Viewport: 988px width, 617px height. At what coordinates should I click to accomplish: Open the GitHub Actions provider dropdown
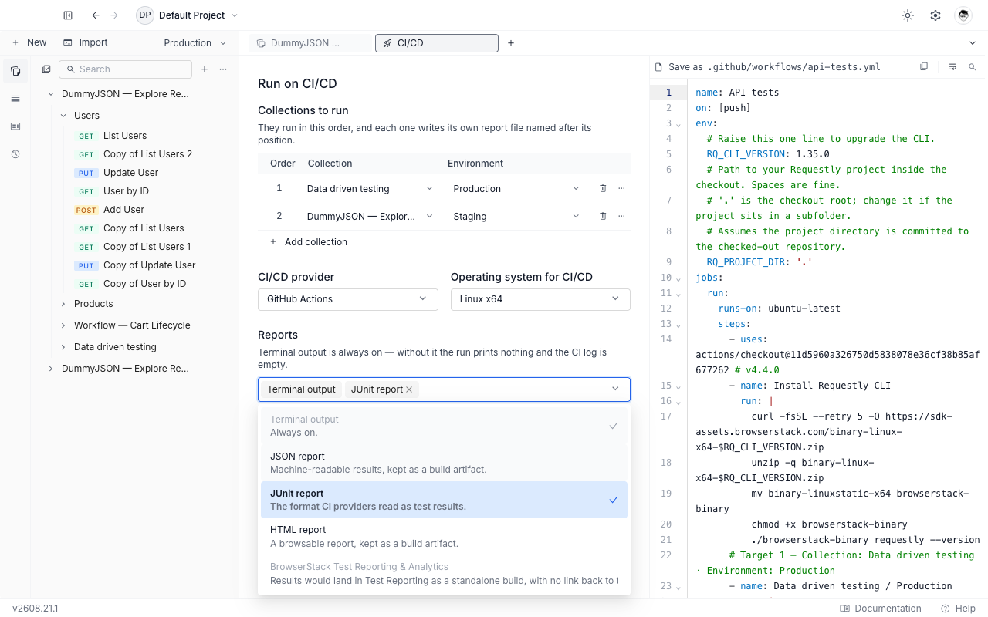click(x=347, y=299)
